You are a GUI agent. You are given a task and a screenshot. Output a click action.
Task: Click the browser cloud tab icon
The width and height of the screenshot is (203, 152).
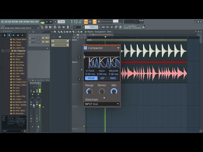coord(18,35)
